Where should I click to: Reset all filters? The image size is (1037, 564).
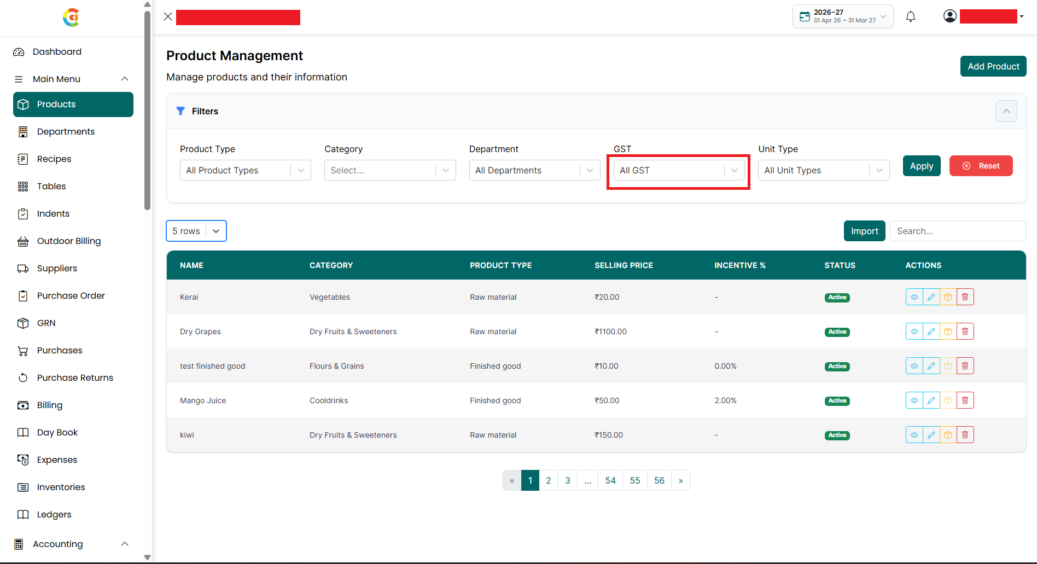click(x=981, y=166)
